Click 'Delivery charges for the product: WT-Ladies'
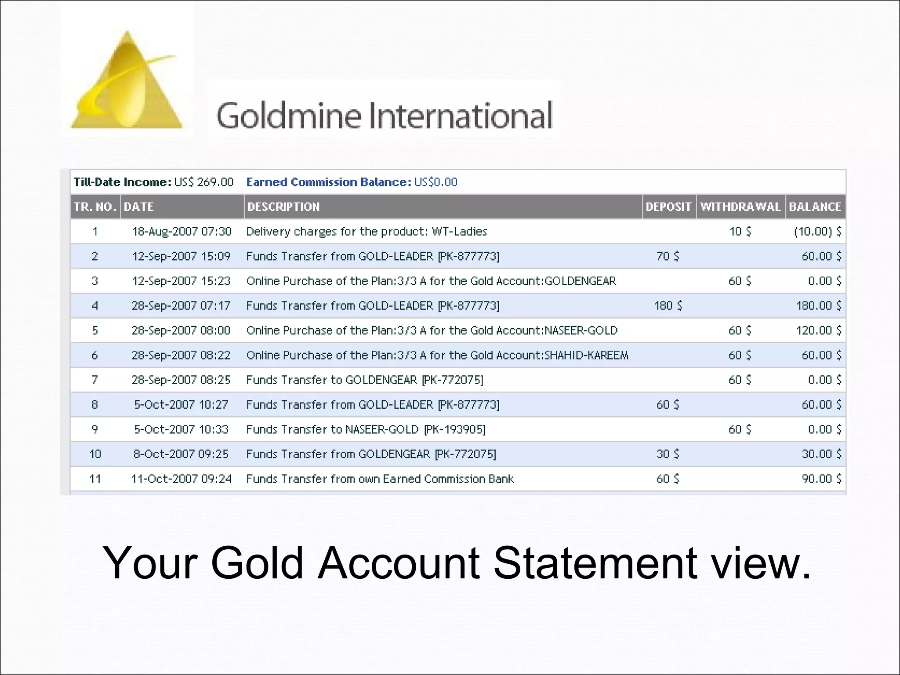900x675 pixels. coord(367,232)
